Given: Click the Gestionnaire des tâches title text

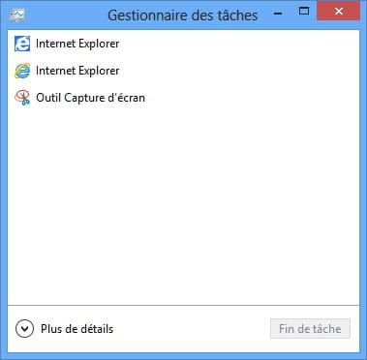Looking at the screenshot, I should pyautogui.click(x=182, y=15).
